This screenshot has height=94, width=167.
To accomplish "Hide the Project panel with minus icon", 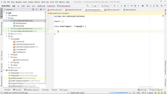I will point(44,10).
